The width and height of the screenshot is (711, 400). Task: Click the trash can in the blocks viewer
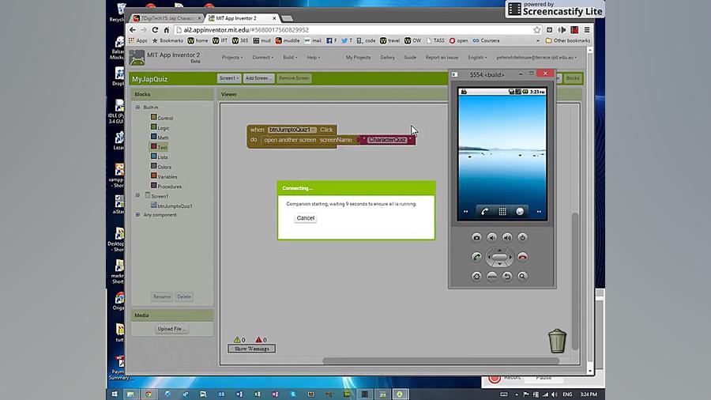tap(557, 341)
